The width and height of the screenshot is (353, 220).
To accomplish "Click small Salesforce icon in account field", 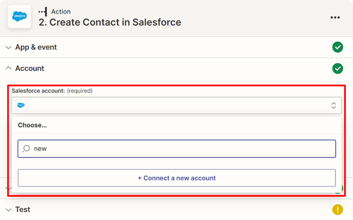I will (22, 105).
